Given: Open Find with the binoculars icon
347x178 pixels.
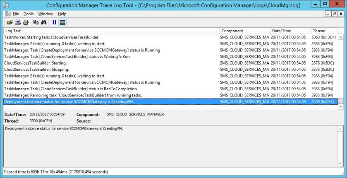Looking at the screenshot, I should coord(43,22).
